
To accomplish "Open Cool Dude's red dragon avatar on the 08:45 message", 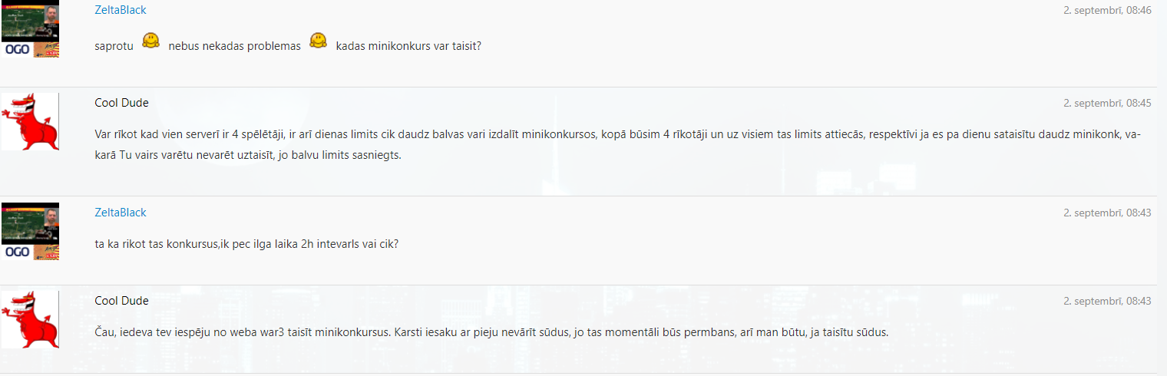I will click(x=30, y=121).
